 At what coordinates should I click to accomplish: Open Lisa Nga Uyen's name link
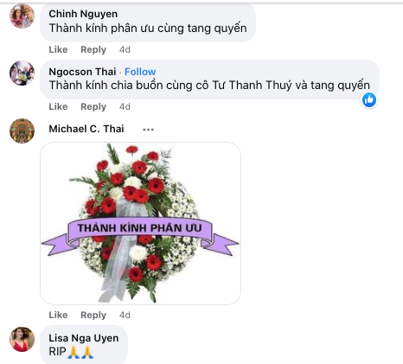pos(84,338)
